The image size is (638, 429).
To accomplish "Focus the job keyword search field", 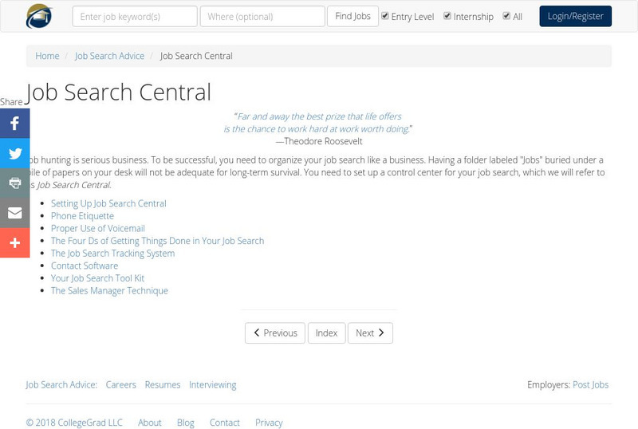I will (135, 17).
